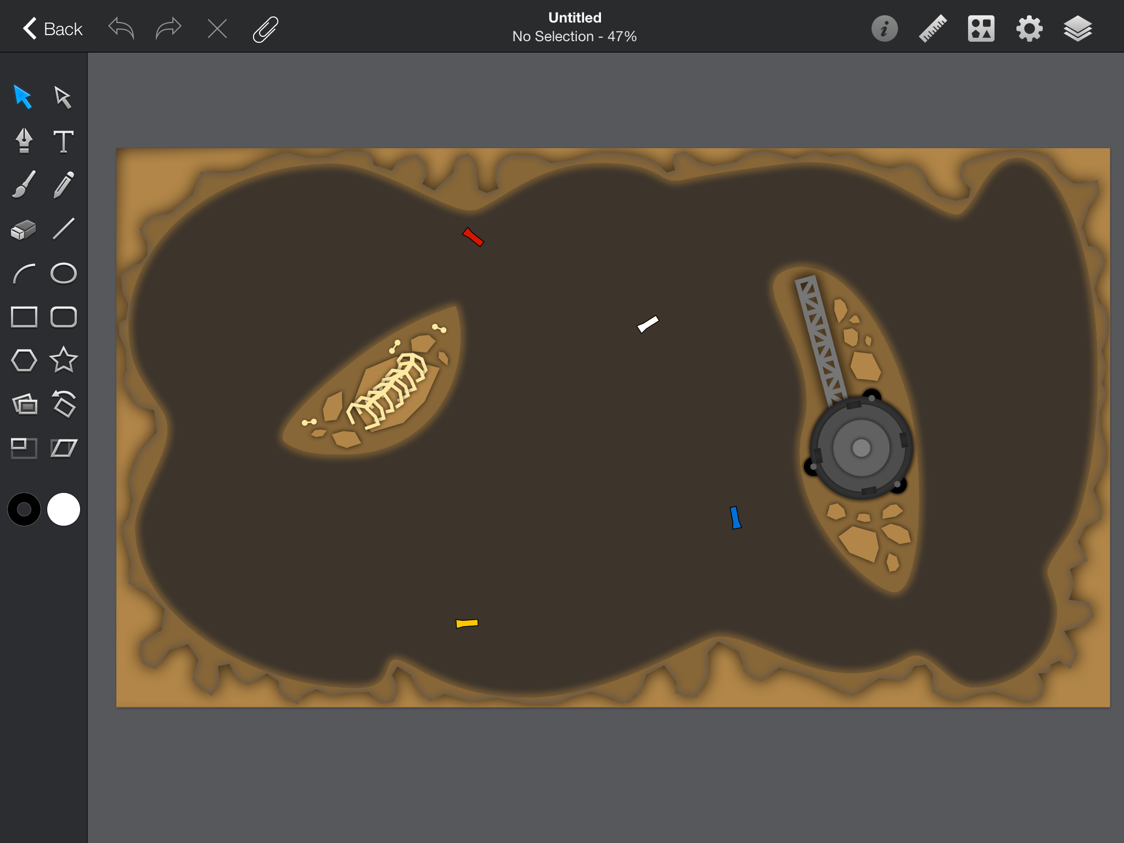Image resolution: width=1124 pixels, height=843 pixels.
Task: Select the red car shape
Action: (473, 237)
